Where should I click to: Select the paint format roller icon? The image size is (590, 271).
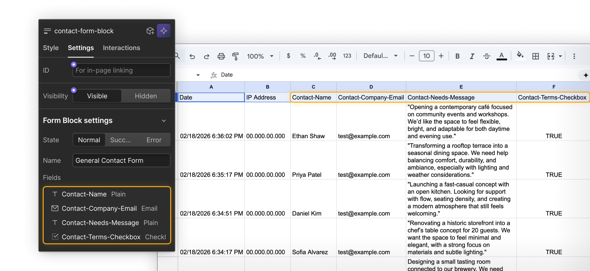tap(235, 56)
